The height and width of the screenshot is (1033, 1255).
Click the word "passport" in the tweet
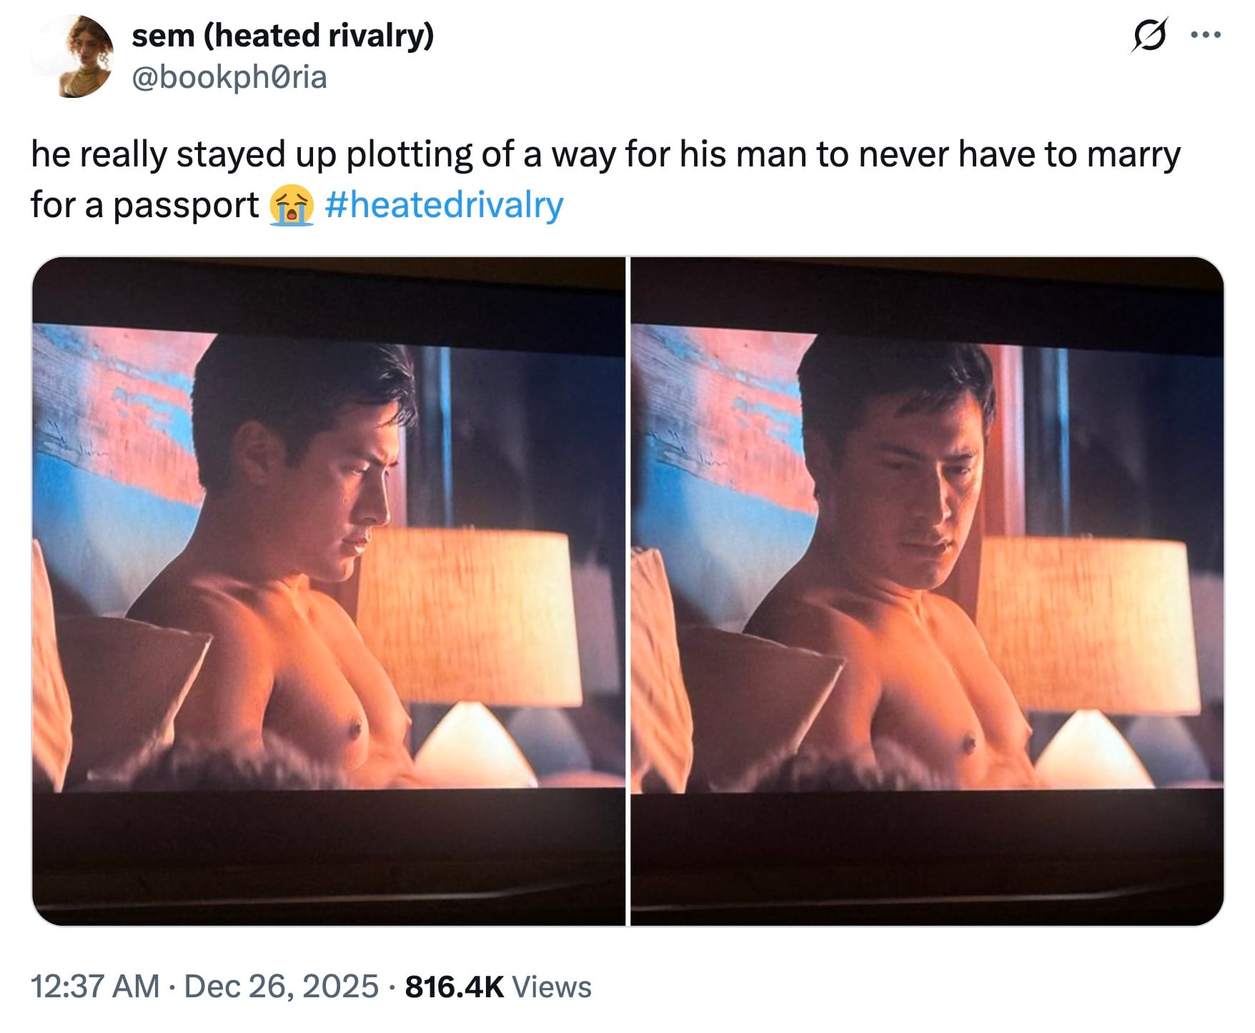(x=186, y=205)
